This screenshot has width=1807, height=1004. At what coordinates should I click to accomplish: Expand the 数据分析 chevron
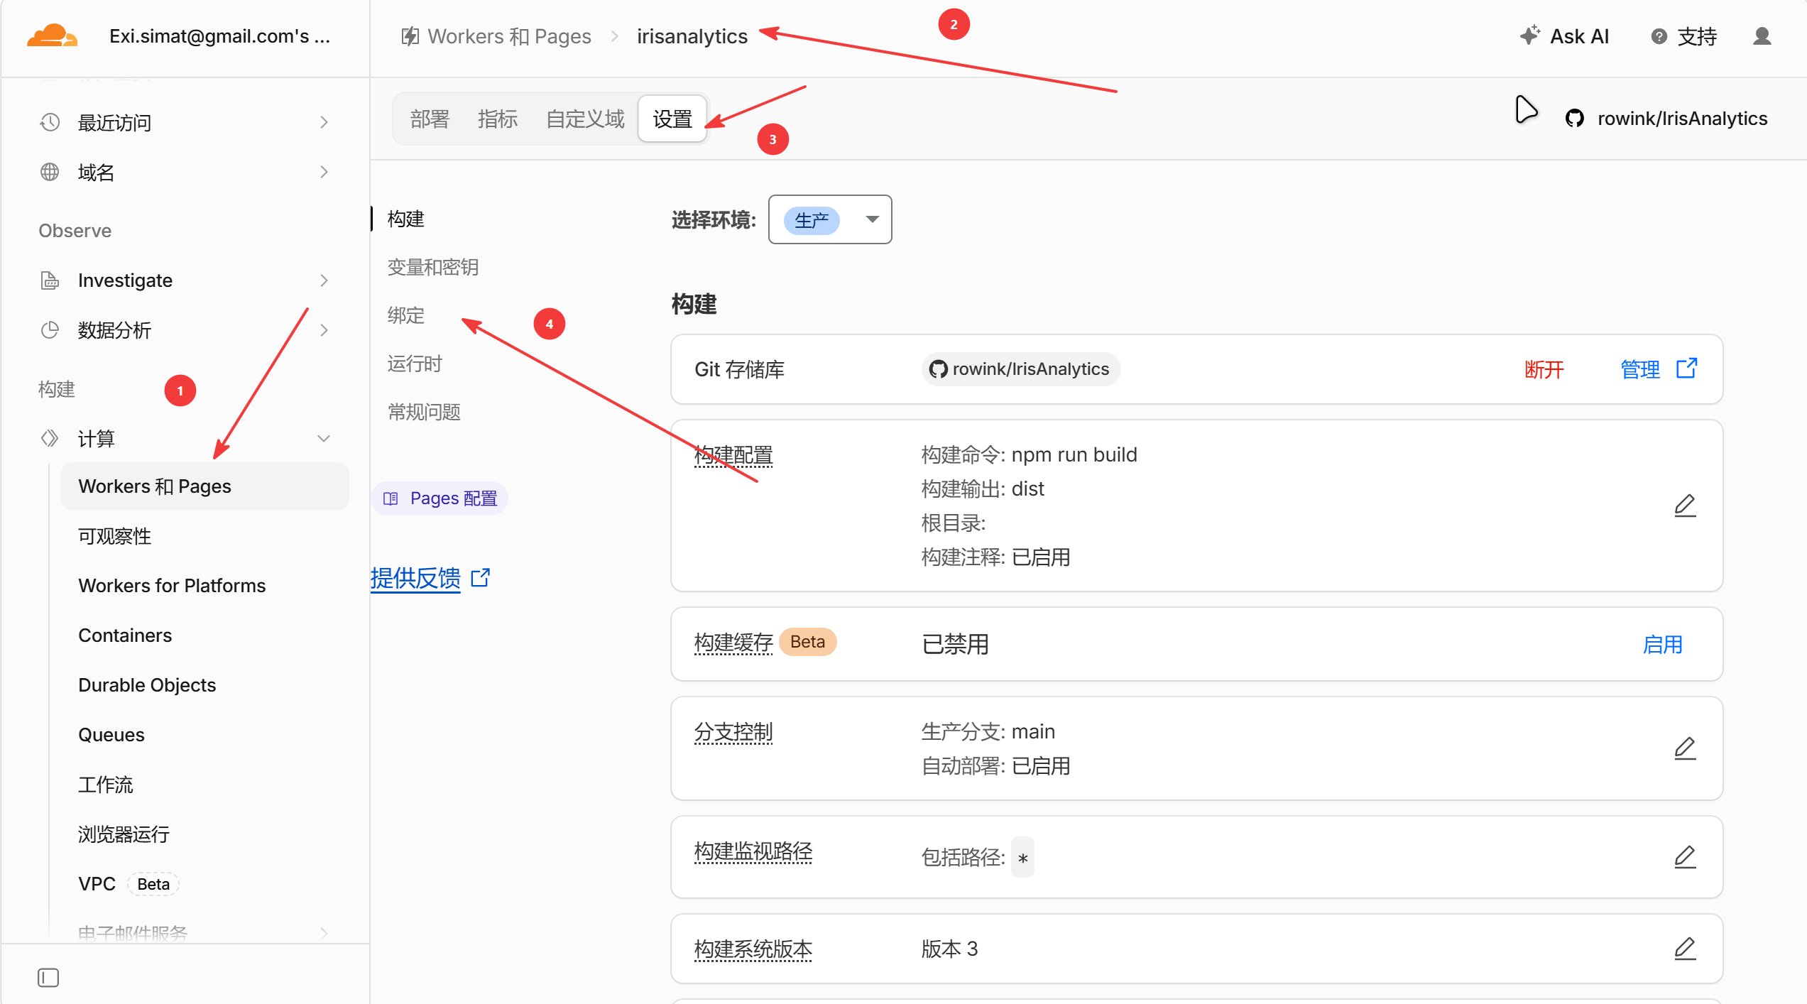(324, 330)
